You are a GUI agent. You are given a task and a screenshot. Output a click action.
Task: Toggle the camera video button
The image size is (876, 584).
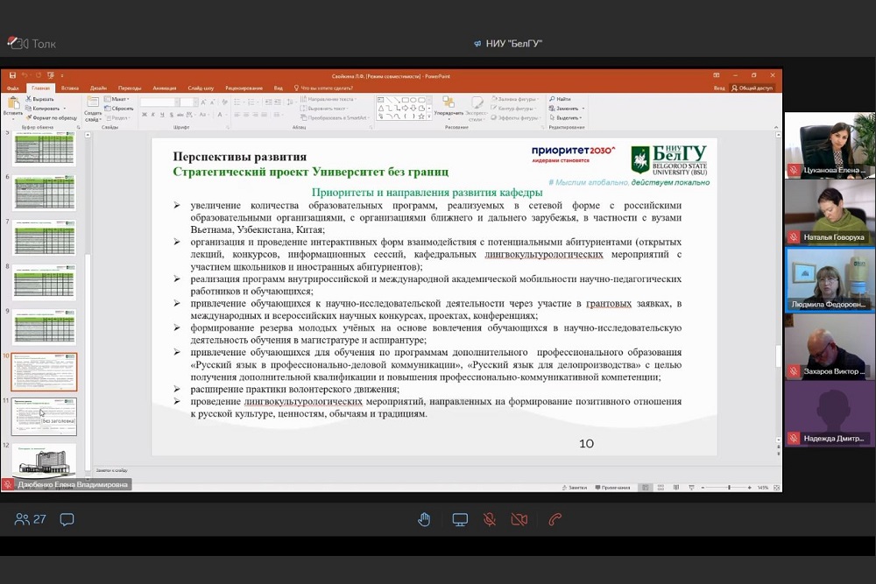(x=519, y=519)
